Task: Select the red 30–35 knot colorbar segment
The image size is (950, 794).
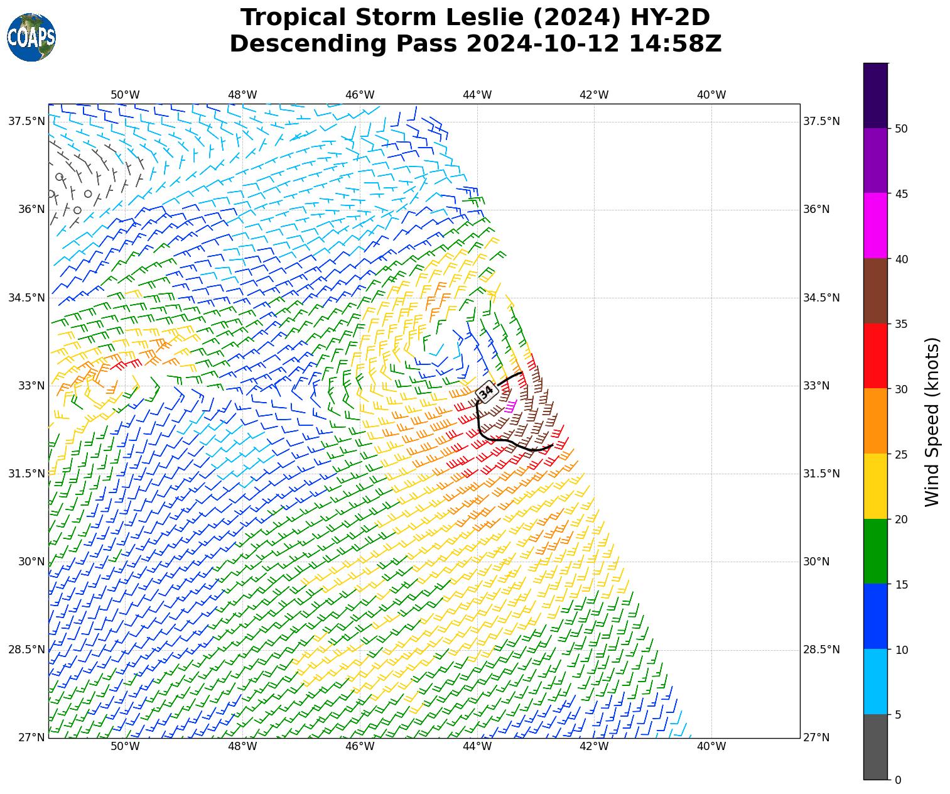Action: tap(875, 356)
